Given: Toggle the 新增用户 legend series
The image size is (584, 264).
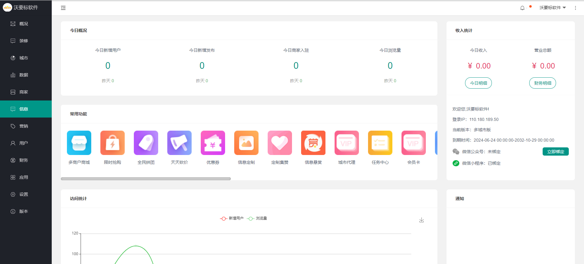Looking at the screenshot, I should click(x=232, y=218).
